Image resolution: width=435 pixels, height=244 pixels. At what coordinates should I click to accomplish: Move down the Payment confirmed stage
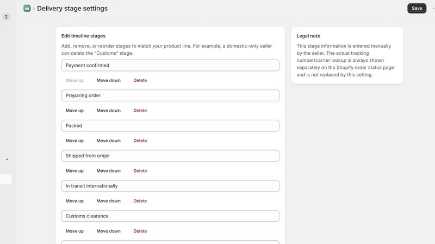(x=108, y=80)
